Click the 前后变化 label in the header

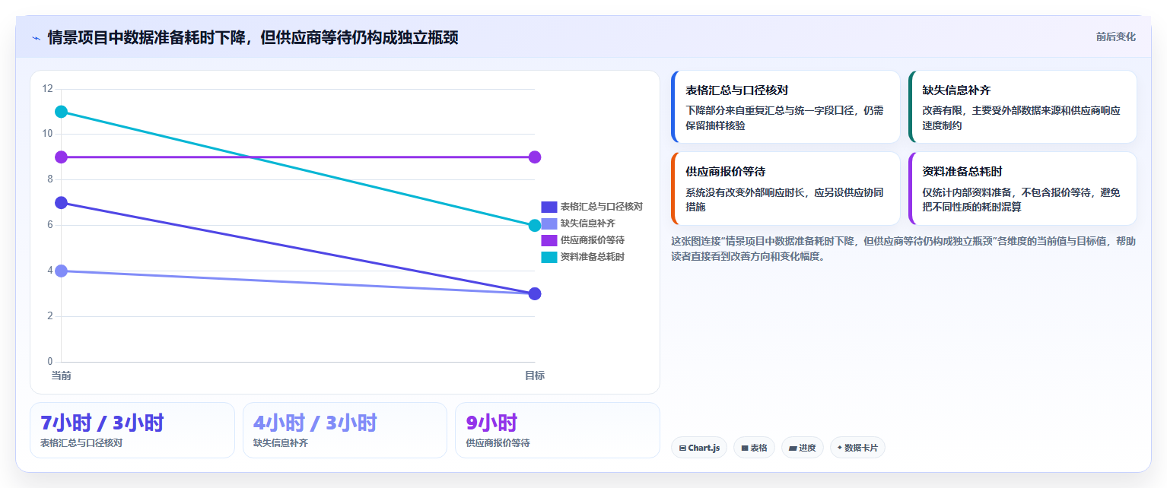(x=1116, y=36)
